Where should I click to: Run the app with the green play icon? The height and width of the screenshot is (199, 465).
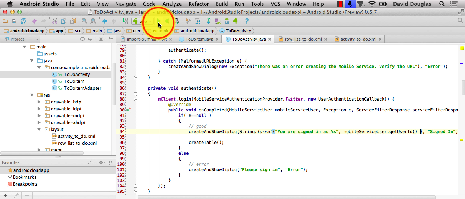pos(159,21)
